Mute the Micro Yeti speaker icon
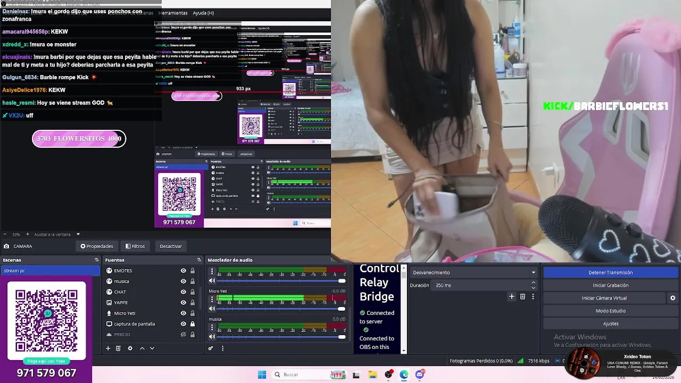The width and height of the screenshot is (681, 383). (x=212, y=309)
